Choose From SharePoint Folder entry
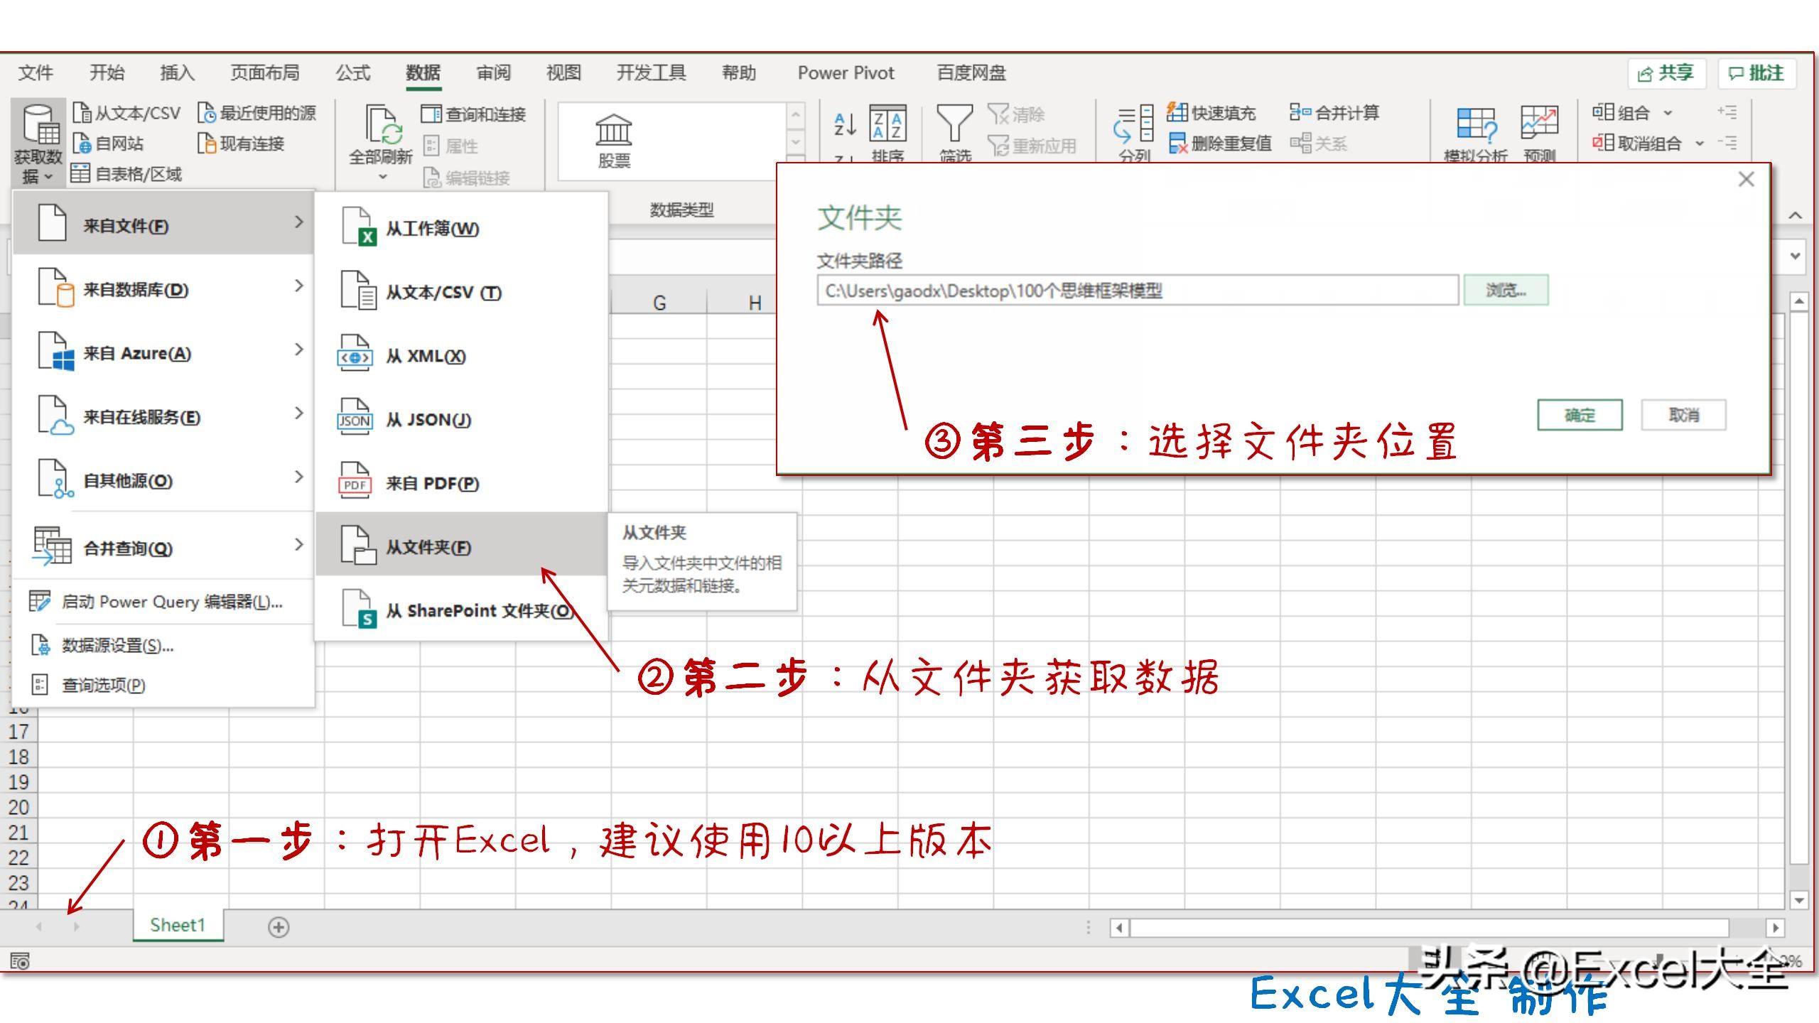Viewport: 1819px width, 1023px height. [462, 610]
